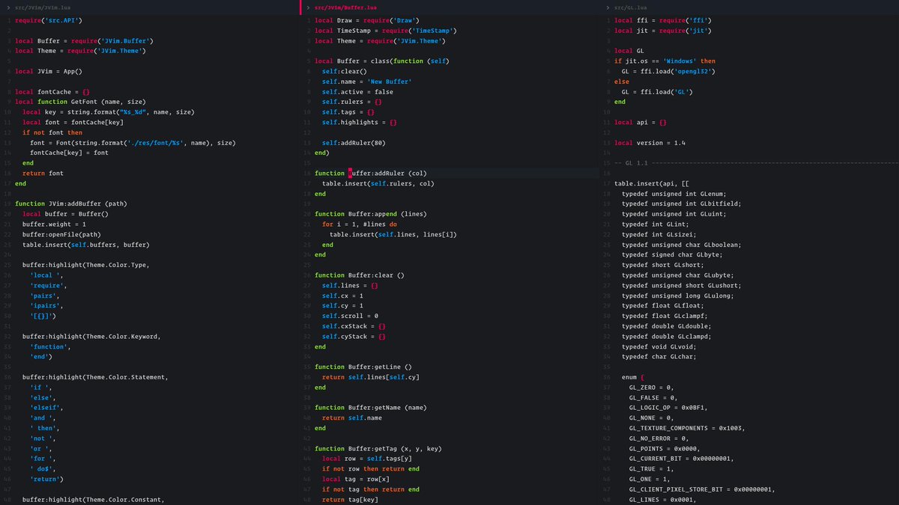
Task: Switch to the src/JVim/JVim.lua pane header
Action: point(150,7)
